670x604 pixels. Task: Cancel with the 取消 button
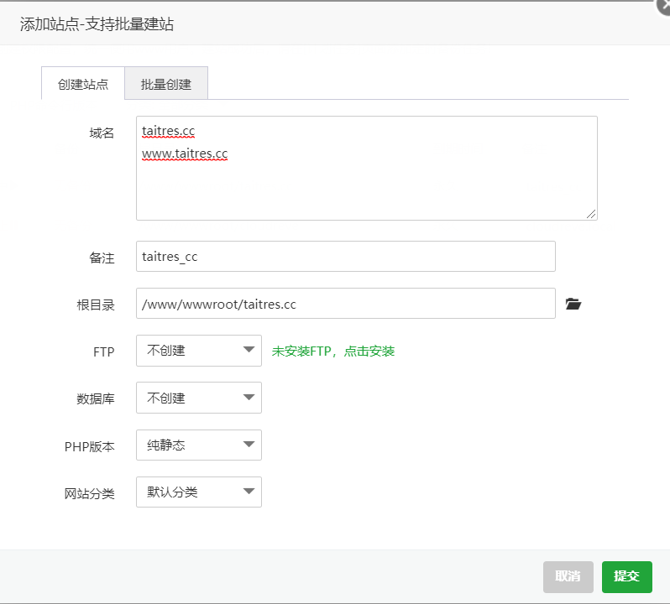[568, 576]
